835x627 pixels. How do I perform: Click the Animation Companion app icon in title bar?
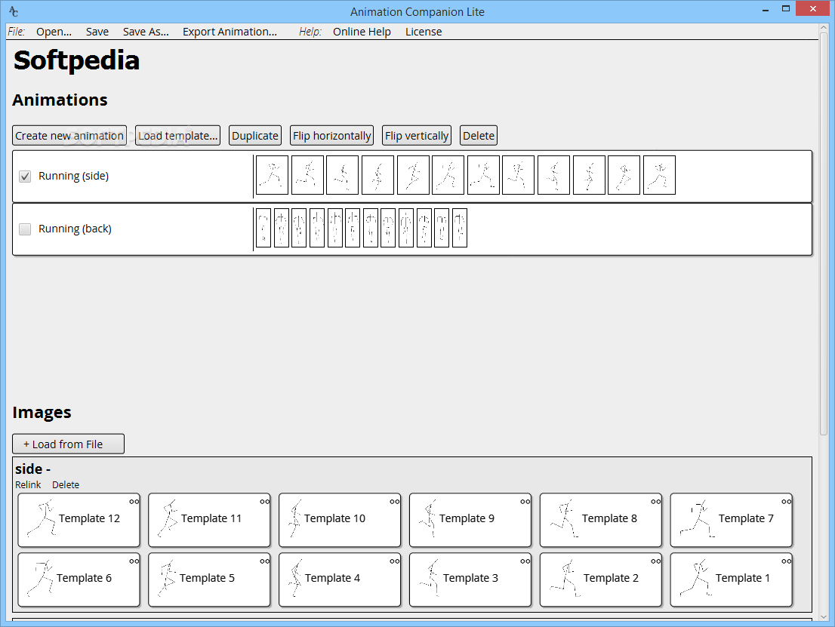14,11
